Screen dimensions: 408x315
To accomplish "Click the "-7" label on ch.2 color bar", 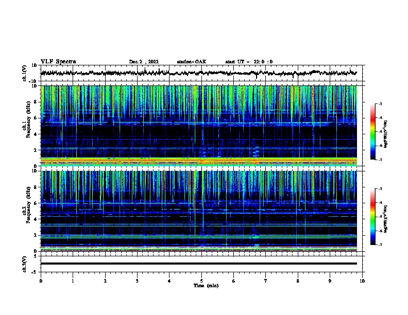I will (x=380, y=244).
